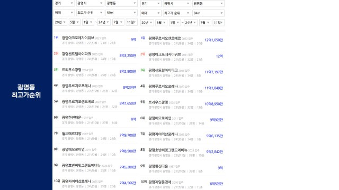Open the 11일 end day dropdown in 84㎡ panel
339x190 pixels.
click(219, 23)
